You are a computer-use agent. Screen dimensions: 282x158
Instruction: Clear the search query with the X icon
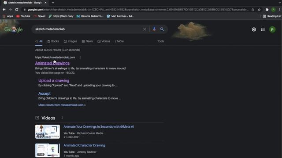coord(145,29)
